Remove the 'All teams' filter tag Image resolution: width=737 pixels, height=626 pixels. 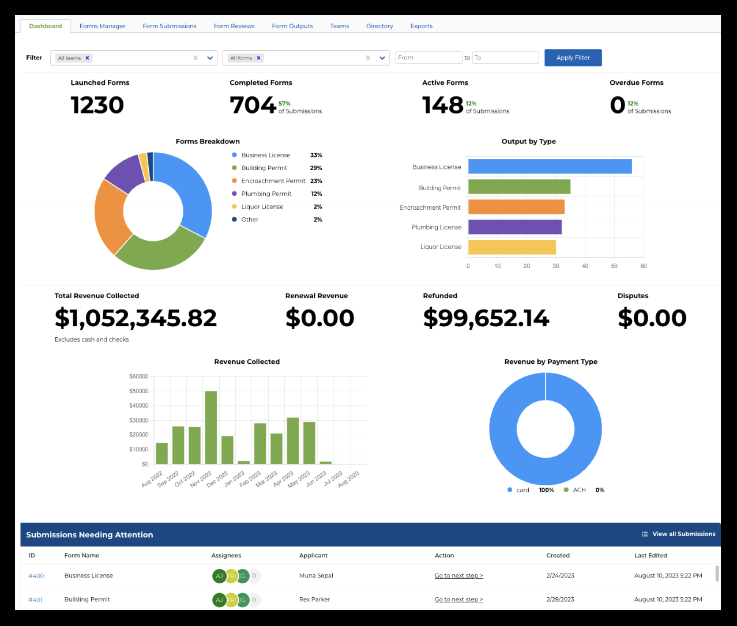(x=87, y=58)
